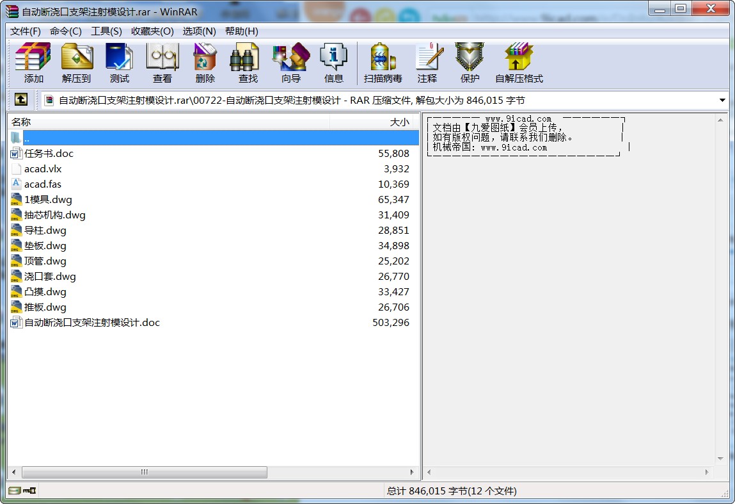Click the file list horizontal scrollbar thumb
This screenshot has width=735, height=504.
click(145, 473)
